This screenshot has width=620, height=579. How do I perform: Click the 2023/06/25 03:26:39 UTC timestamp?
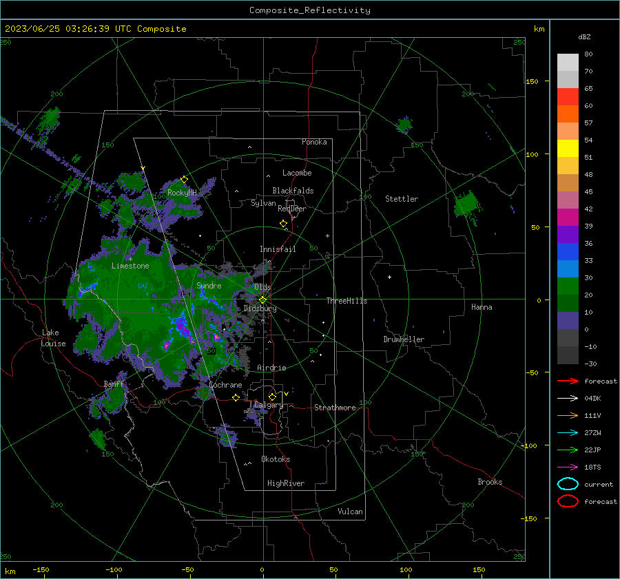pos(68,29)
